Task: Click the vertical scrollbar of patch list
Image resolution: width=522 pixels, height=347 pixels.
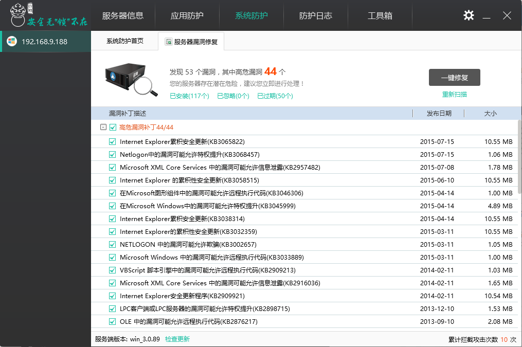Action: tap(519, 154)
